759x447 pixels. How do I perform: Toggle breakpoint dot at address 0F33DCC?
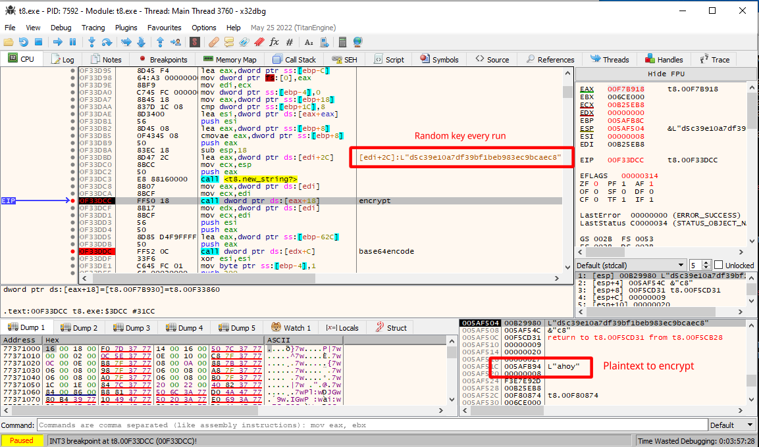(x=72, y=201)
